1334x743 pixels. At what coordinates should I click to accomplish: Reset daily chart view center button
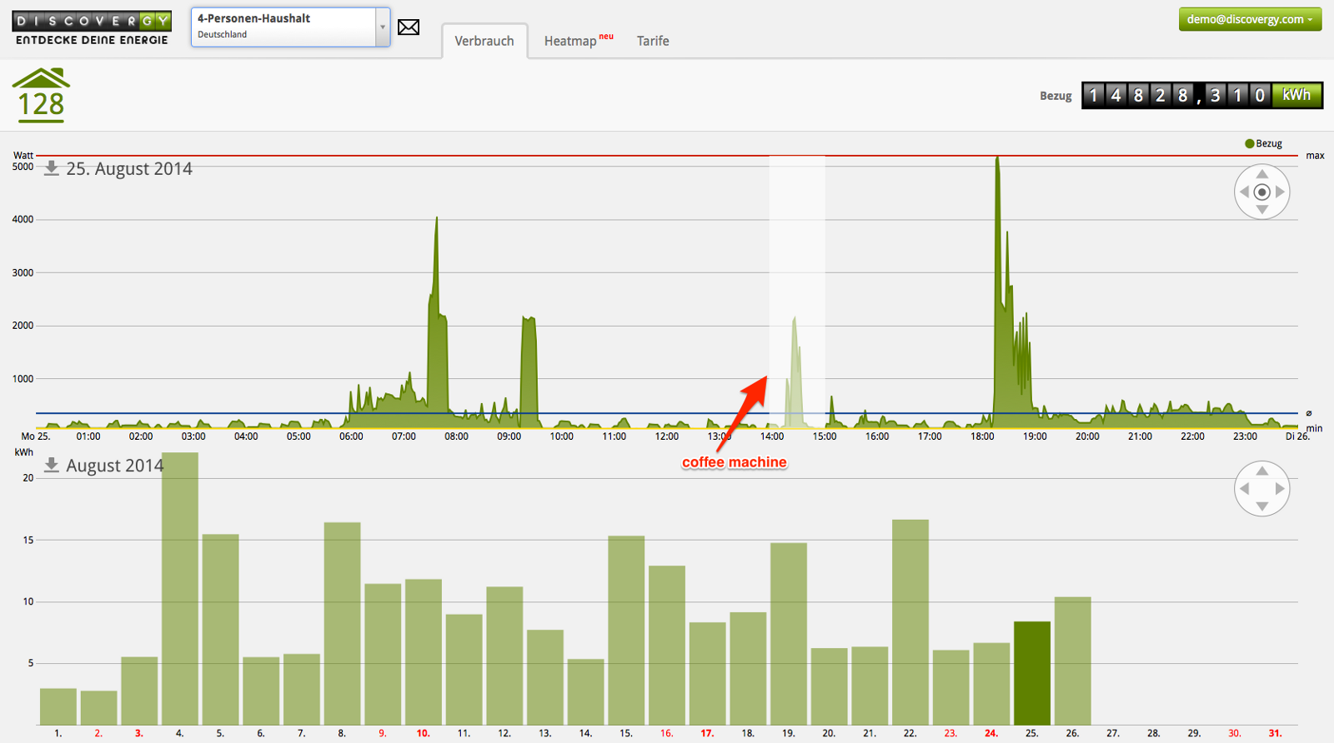[1262, 192]
